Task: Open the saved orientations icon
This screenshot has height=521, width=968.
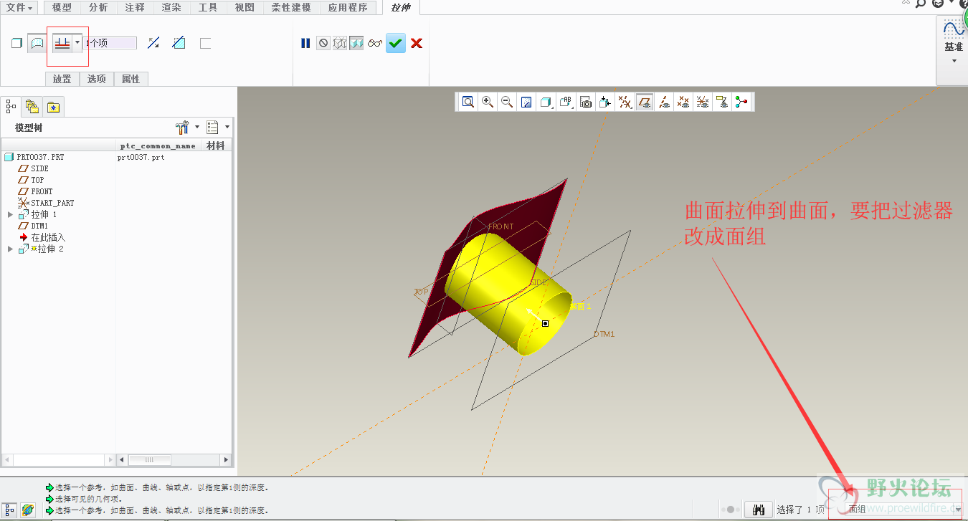Action: tap(566, 102)
